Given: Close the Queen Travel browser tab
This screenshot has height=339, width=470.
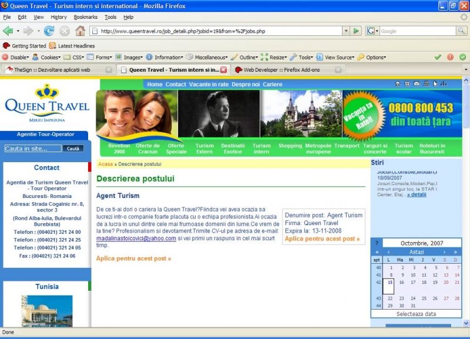Looking at the screenshot, I should coord(223,69).
